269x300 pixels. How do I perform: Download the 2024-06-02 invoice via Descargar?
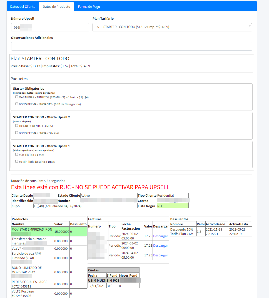(x=160, y=236)
